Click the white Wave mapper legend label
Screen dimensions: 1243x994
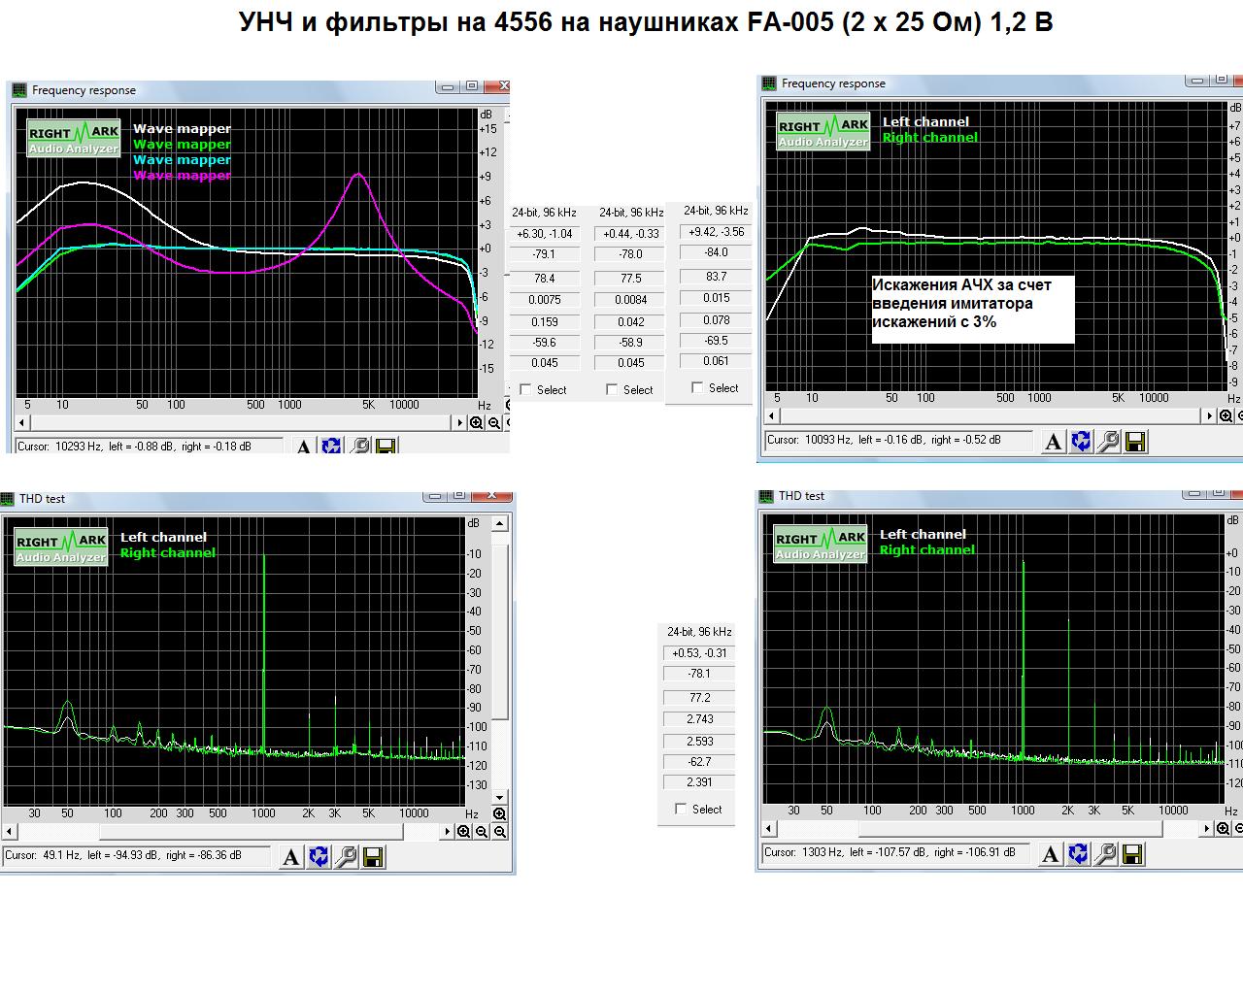coord(182,129)
